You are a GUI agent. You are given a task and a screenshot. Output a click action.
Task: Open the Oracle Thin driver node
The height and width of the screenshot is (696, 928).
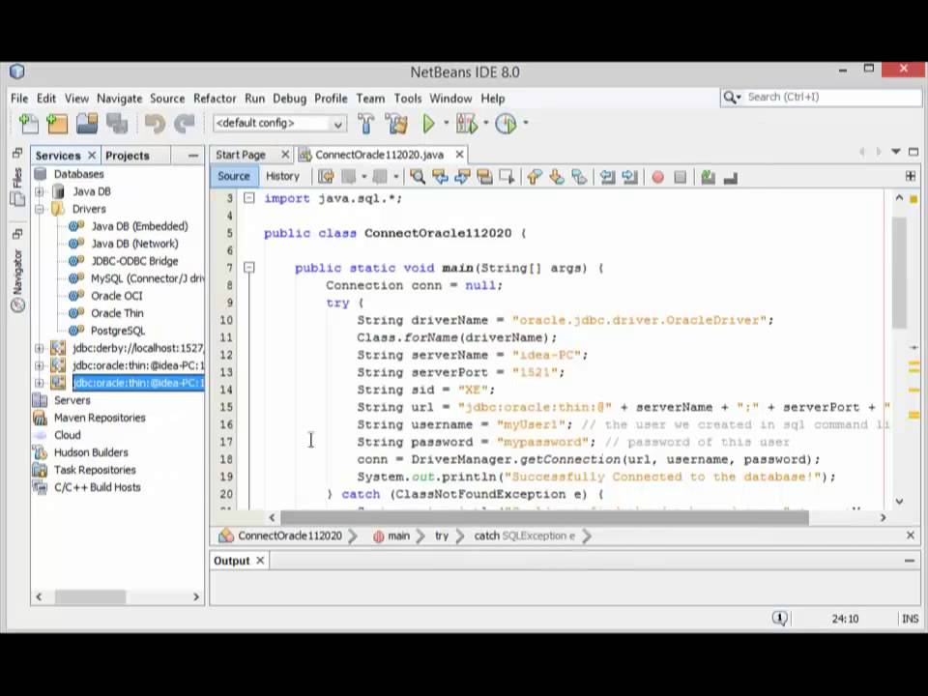[116, 313]
